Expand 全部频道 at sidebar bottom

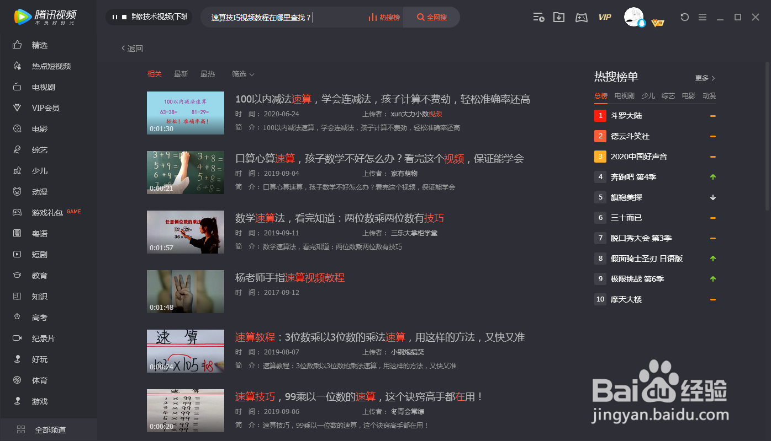click(49, 429)
